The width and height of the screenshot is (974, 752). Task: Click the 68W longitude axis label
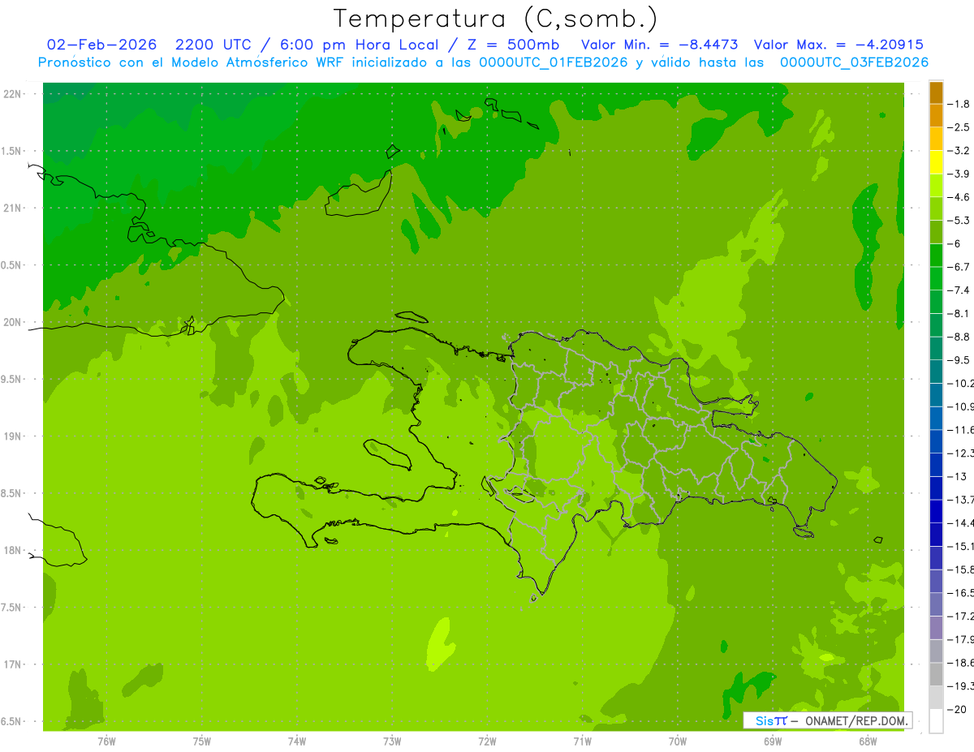(868, 741)
